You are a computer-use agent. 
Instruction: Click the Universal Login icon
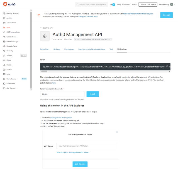coord(4,41)
